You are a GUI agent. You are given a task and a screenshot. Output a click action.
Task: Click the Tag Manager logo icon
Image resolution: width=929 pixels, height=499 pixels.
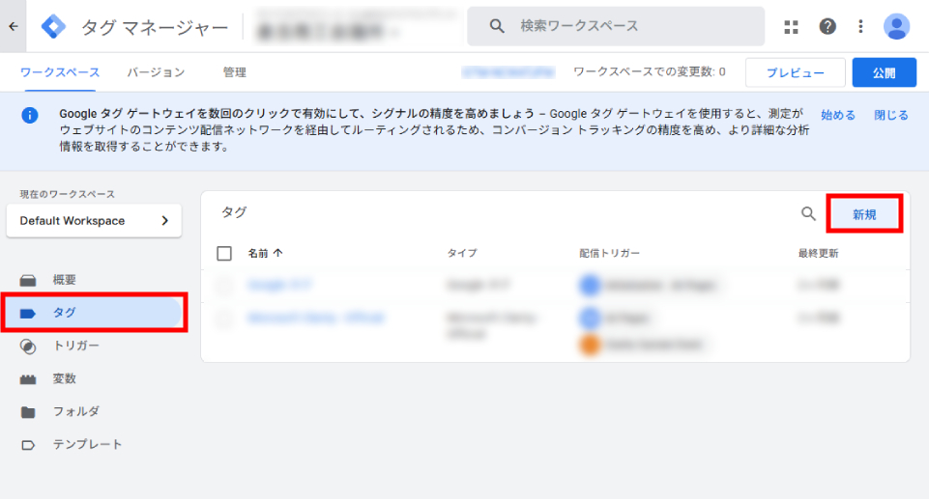pos(55,26)
